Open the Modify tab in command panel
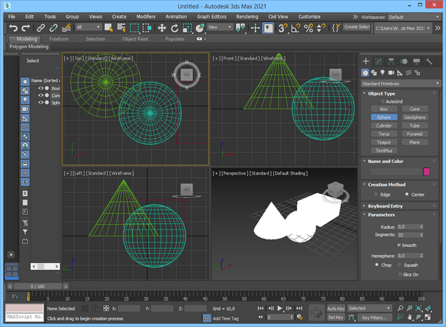 [x=378, y=62]
